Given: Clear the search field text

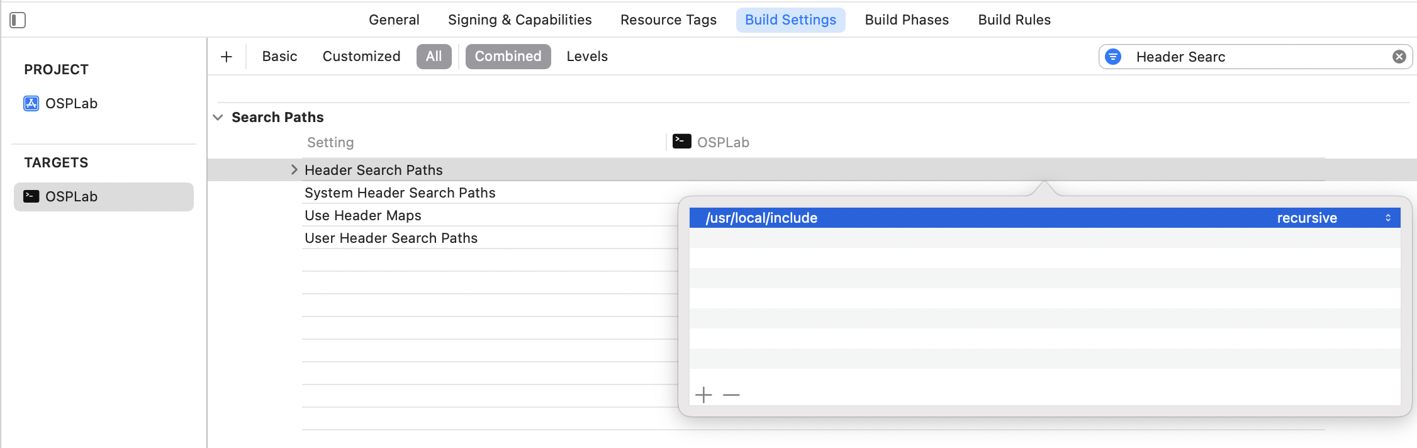Looking at the screenshot, I should (1399, 57).
